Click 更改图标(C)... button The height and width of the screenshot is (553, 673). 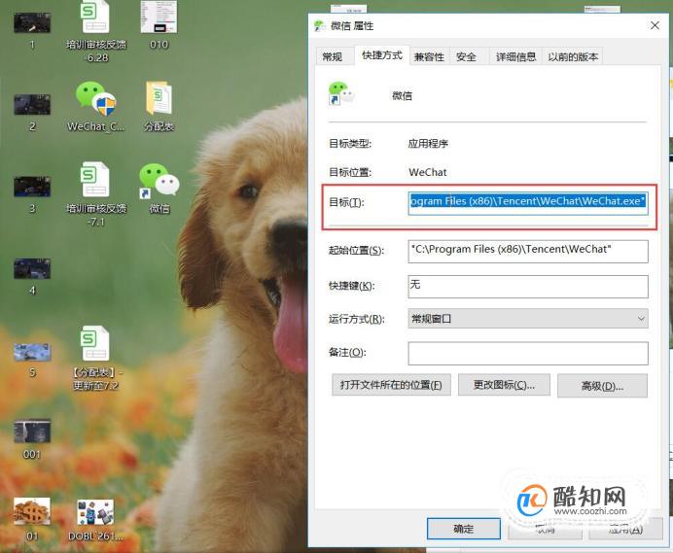(504, 385)
